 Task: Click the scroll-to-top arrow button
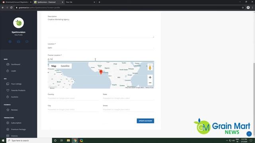click(x=249, y=134)
